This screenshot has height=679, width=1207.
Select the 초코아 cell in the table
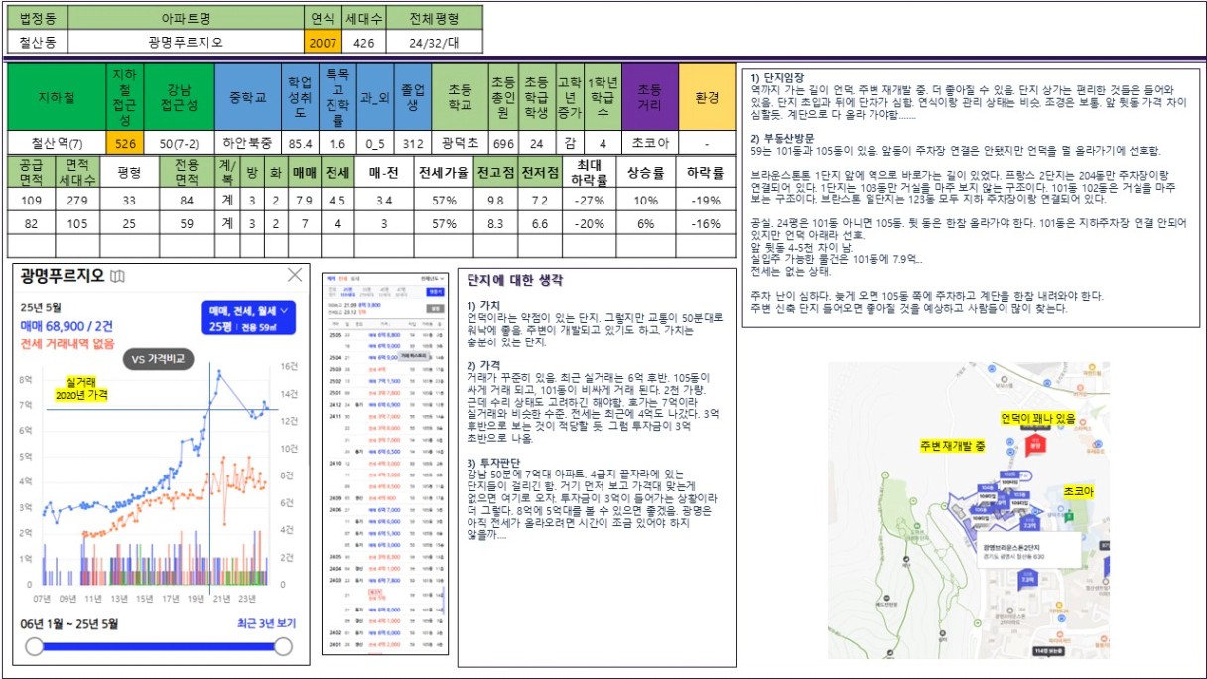pos(649,143)
